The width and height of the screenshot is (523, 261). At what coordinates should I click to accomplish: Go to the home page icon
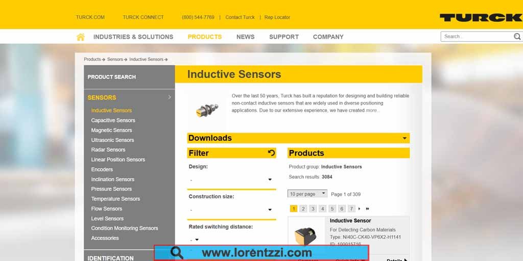(81, 37)
